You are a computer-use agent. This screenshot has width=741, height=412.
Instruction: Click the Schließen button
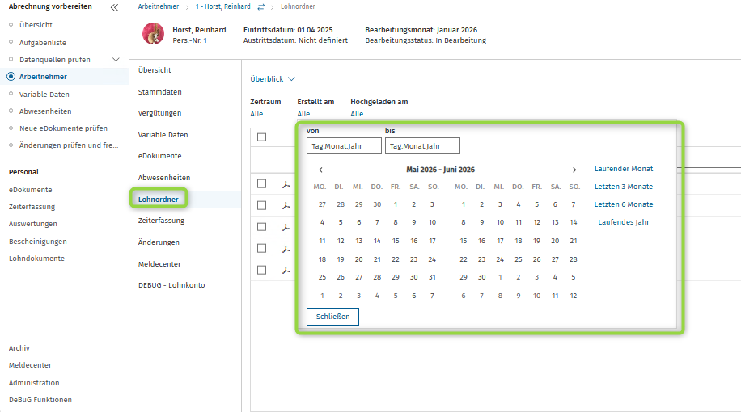tap(332, 317)
